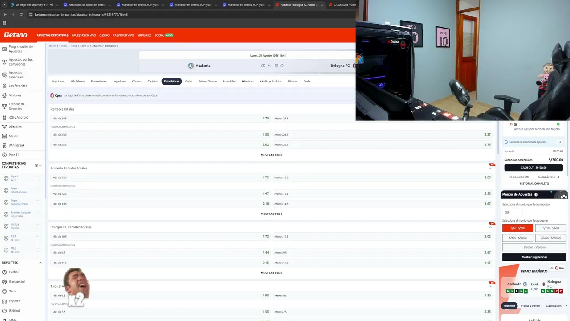Tick the LaLiga España favorite checkbox

coord(37,226)
